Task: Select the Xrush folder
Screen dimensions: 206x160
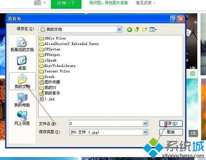Action: click(x=47, y=76)
